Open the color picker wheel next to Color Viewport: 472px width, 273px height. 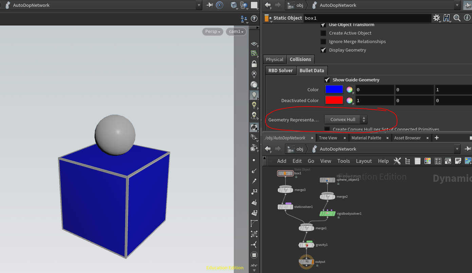pos(350,90)
